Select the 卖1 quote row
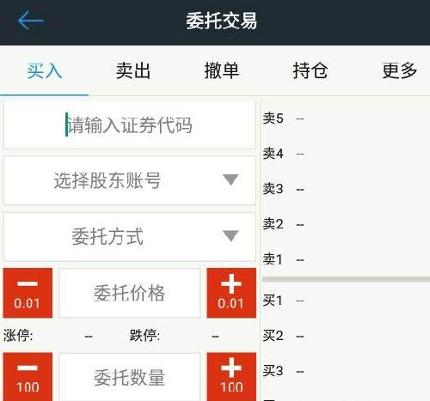This screenshot has width=430, height=401. pos(346,259)
